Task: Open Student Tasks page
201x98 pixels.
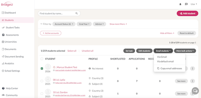Action: coord(13,27)
